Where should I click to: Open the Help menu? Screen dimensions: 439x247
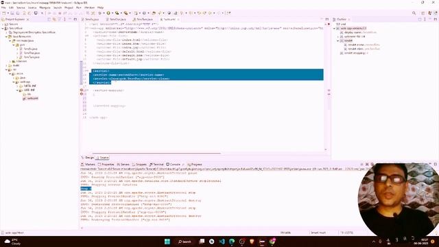pos(100,8)
